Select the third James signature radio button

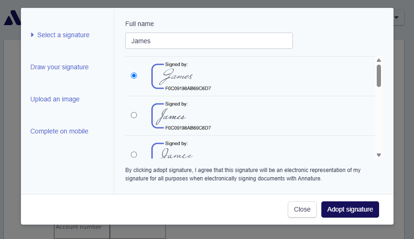pyautogui.click(x=134, y=154)
